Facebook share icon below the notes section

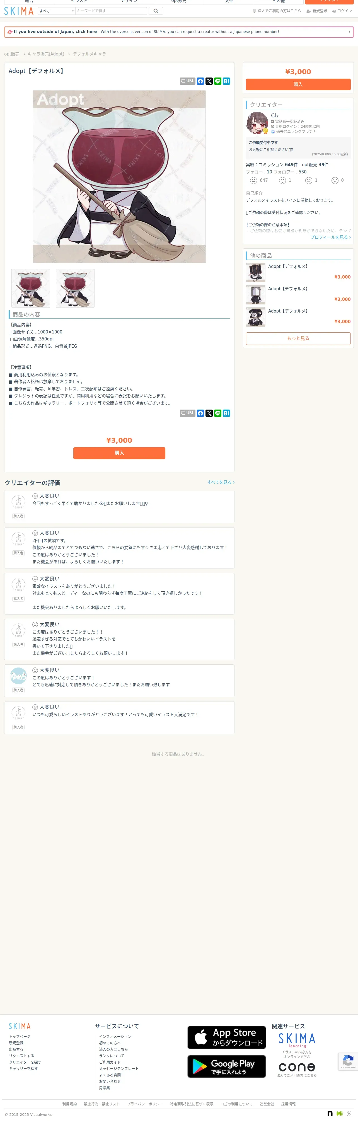coord(200,413)
